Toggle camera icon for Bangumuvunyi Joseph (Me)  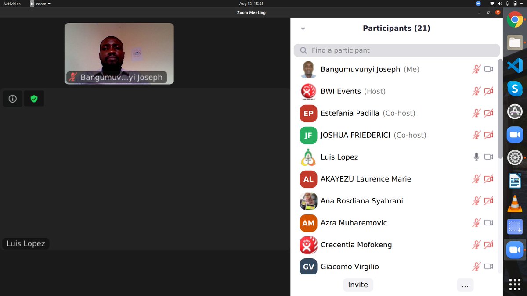coord(488,69)
